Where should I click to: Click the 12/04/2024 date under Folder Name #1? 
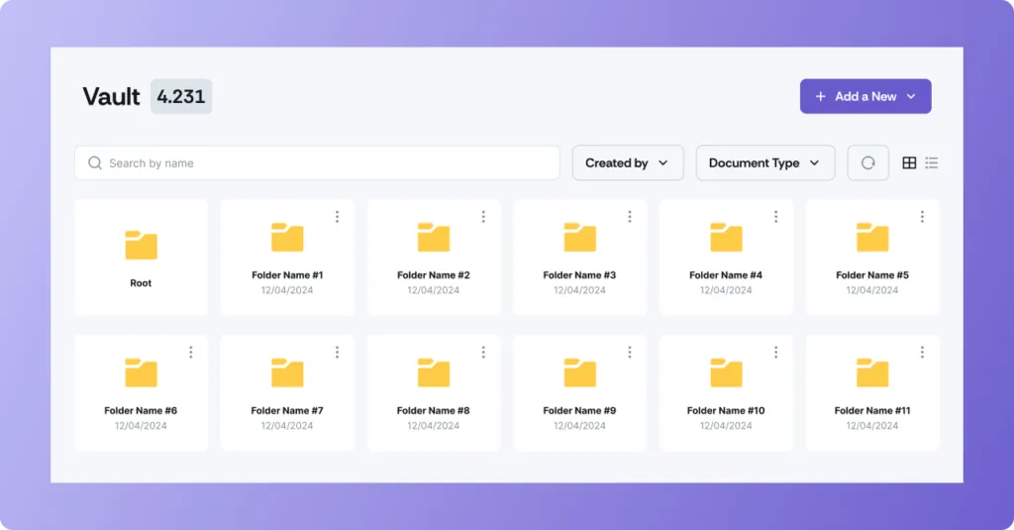[287, 290]
